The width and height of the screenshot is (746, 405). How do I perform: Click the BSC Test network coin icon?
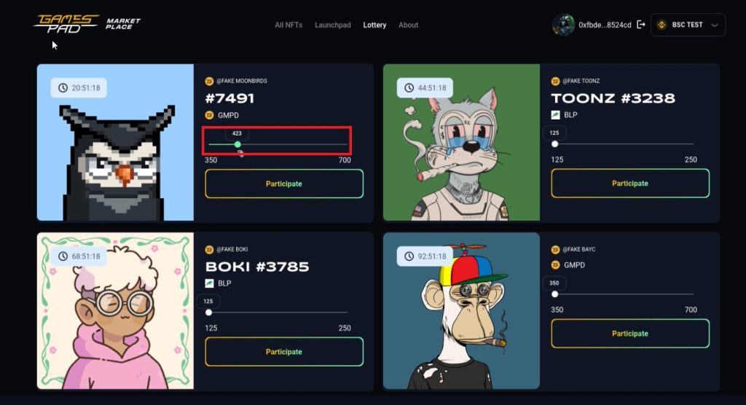(x=661, y=25)
